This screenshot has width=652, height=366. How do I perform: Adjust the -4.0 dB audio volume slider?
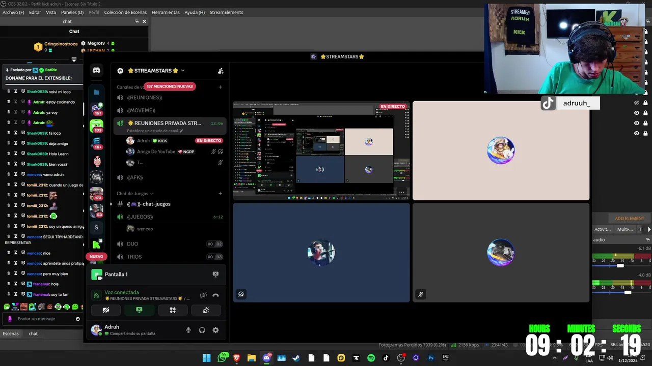628,292
